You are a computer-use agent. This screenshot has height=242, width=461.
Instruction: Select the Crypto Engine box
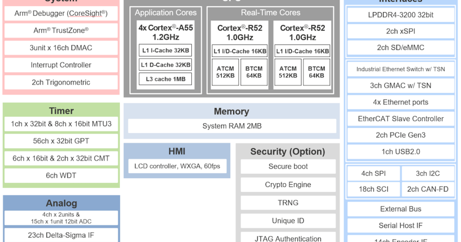click(288, 185)
